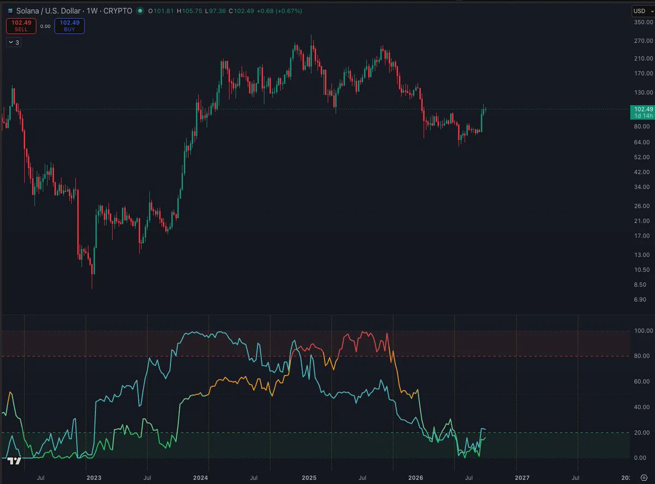Click the blue BUY 102.49 button
655x484 pixels.
point(69,26)
